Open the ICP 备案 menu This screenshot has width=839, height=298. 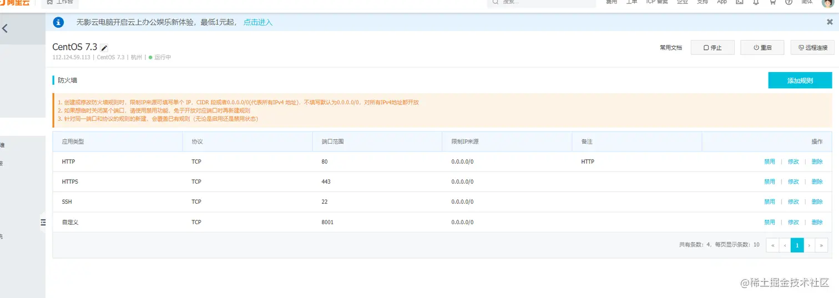pos(657,2)
